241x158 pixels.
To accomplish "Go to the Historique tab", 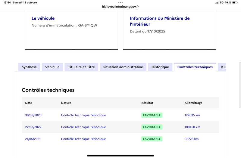I will pyautogui.click(x=160, y=67).
